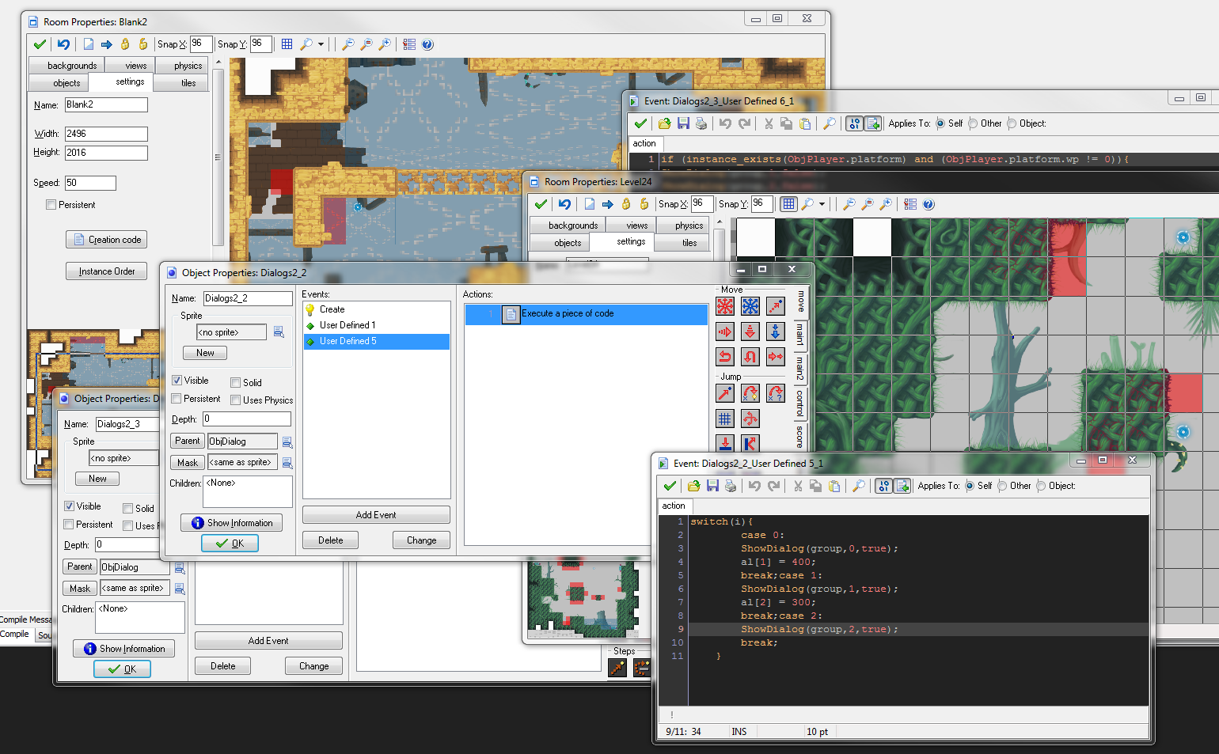Toggle Uses Physics checkbox in Dialogs2_2 properties

(x=236, y=400)
